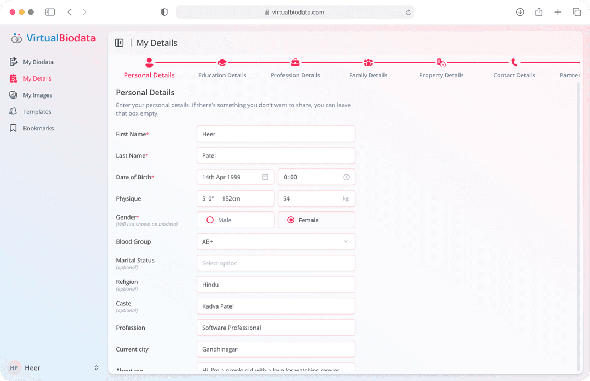Toggle the sidebar collapse icon near My Details
Image resolution: width=590 pixels, height=381 pixels.
(120, 43)
